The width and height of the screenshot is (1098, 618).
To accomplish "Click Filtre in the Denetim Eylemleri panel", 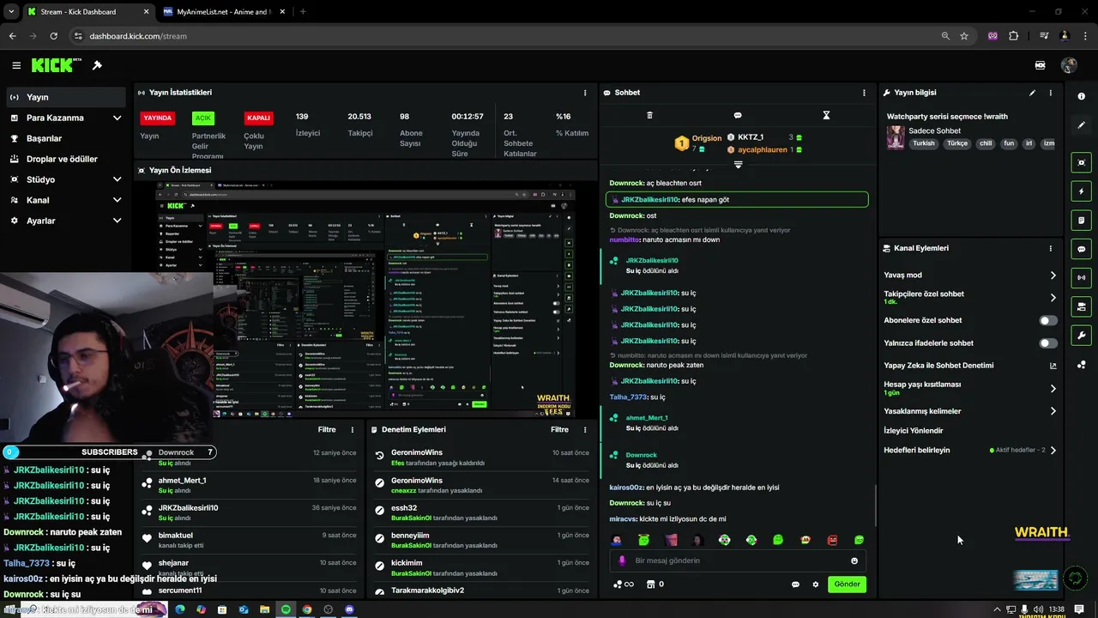I will tap(559, 429).
